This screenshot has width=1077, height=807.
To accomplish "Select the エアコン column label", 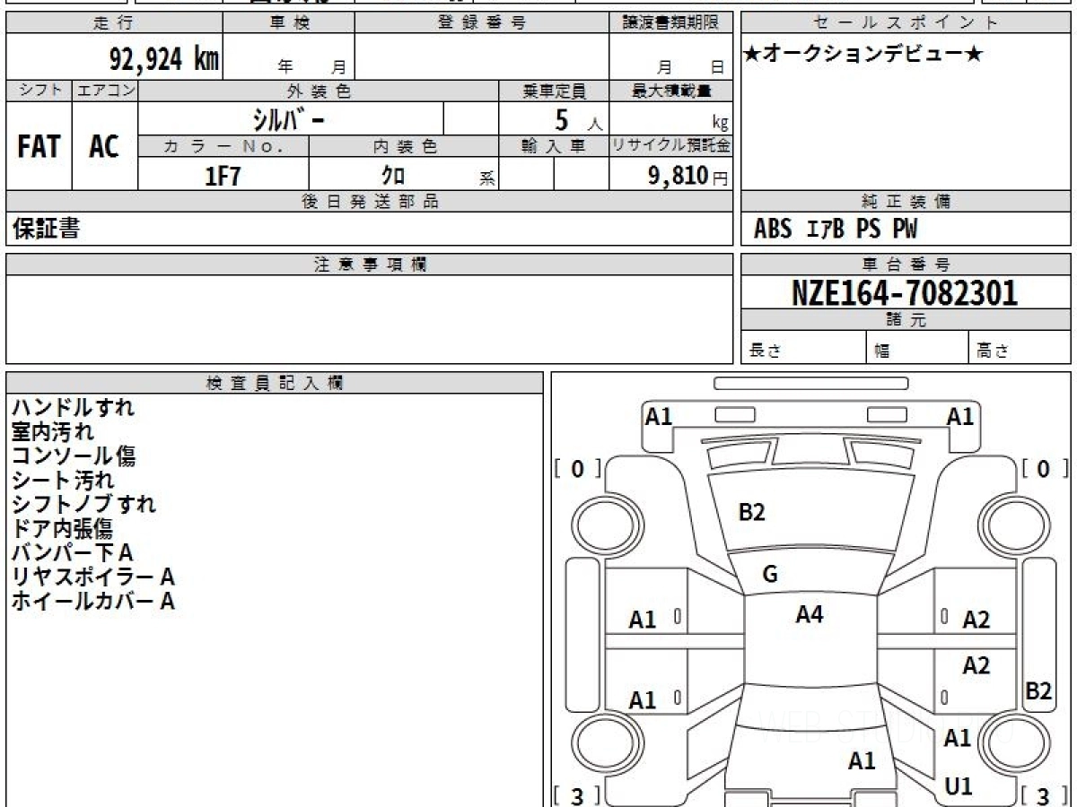I will coord(105,91).
